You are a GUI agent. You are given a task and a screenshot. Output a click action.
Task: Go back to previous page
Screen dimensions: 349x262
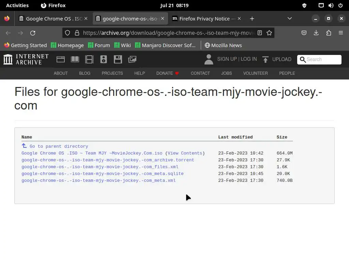[8, 33]
